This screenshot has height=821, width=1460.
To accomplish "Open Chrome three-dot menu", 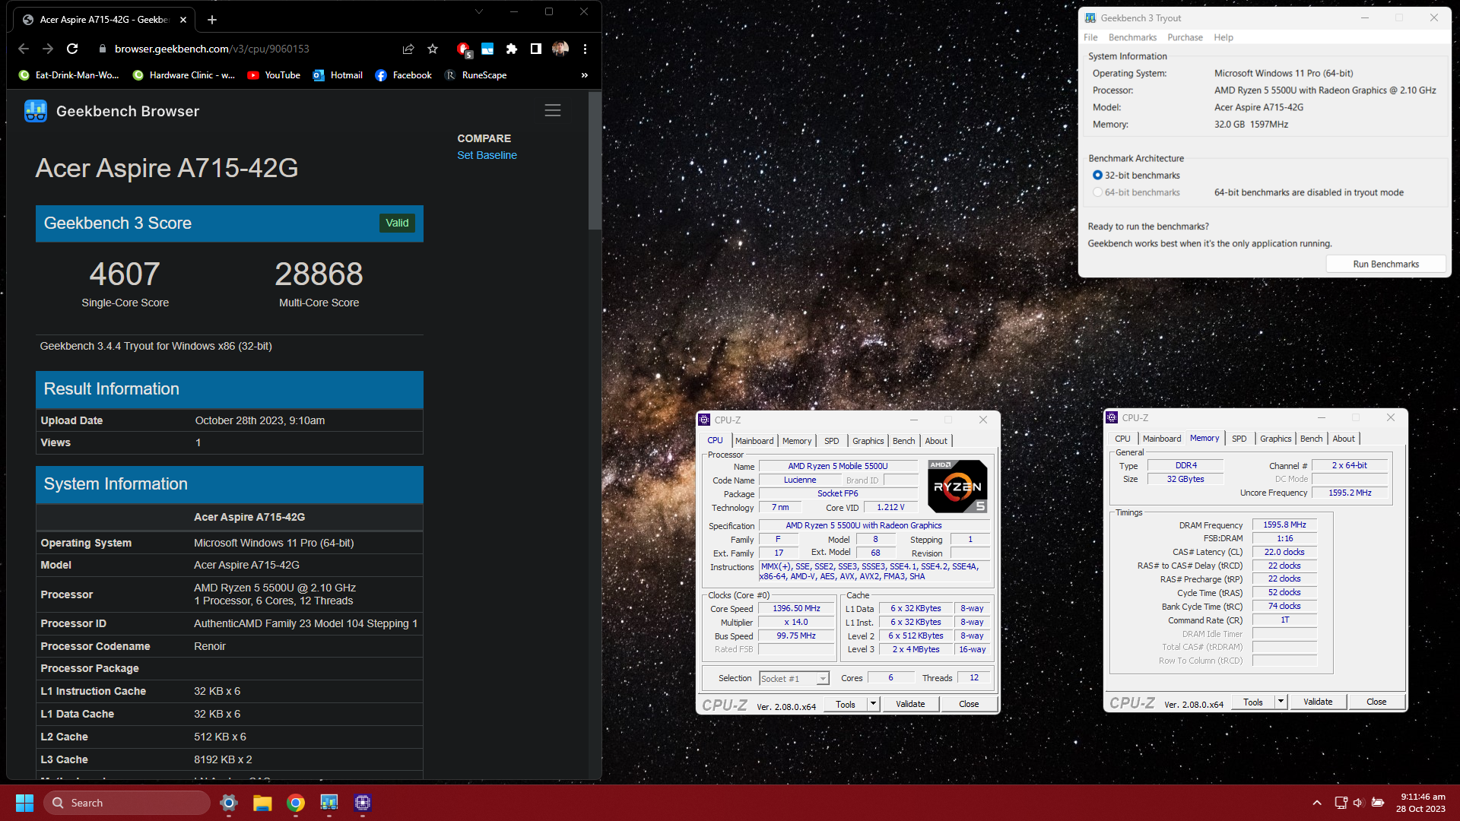I will (585, 49).
